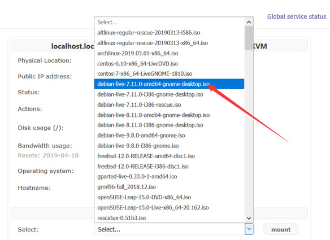Select openSUSE-Leap-15.0-DVD-x86_64.iso
Viewport: 330px width, 240px height.
click(x=169, y=197)
